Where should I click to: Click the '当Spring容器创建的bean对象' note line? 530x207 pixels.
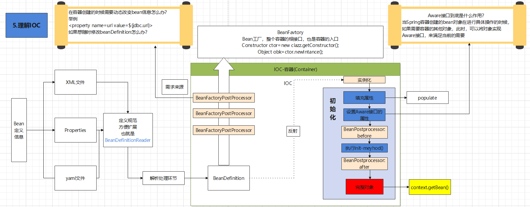[x=456, y=22]
